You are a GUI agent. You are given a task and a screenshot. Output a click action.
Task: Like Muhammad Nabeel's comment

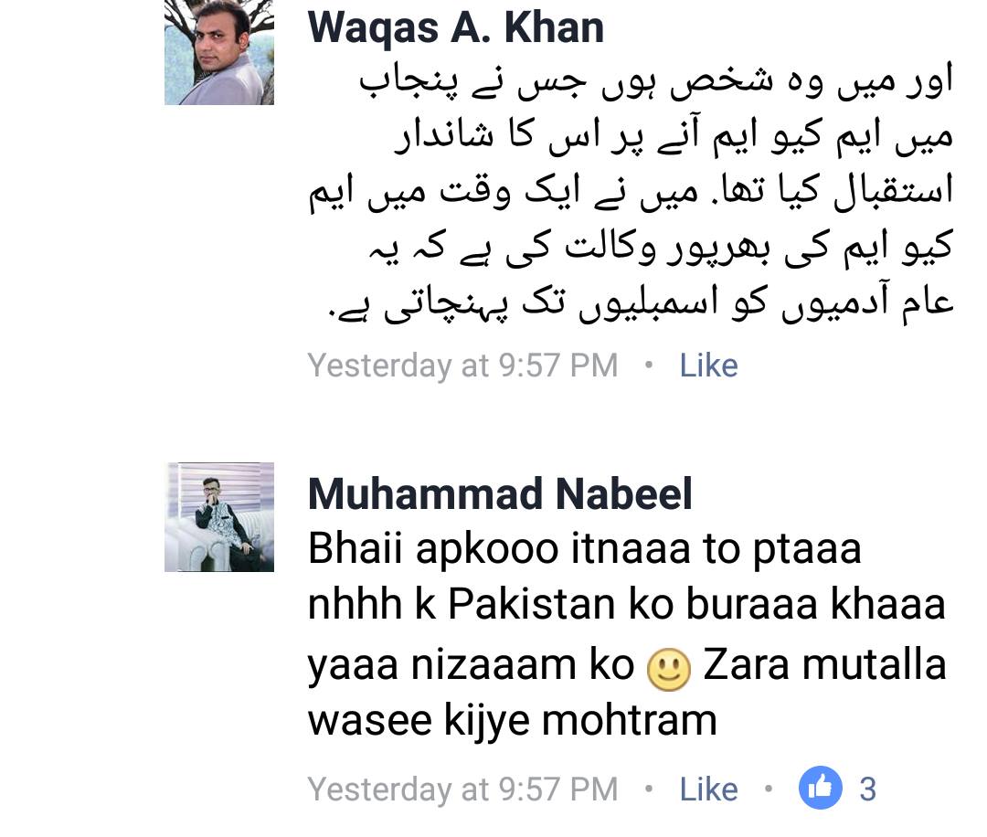pyautogui.click(x=708, y=789)
